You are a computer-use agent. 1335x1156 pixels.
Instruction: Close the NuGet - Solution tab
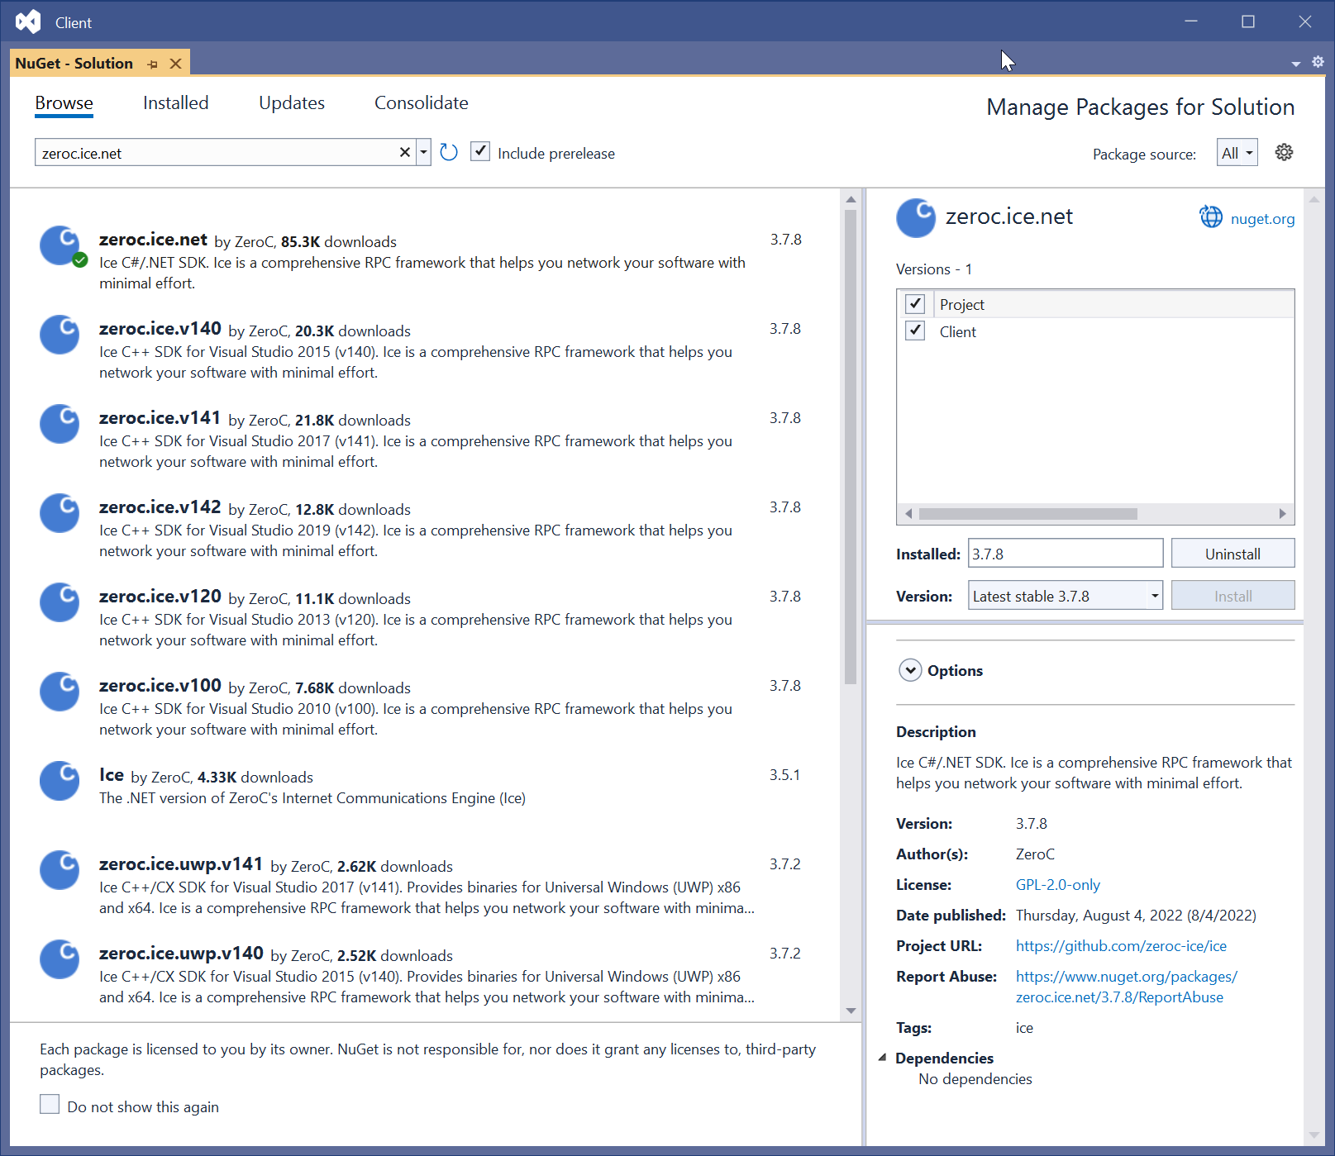(175, 64)
